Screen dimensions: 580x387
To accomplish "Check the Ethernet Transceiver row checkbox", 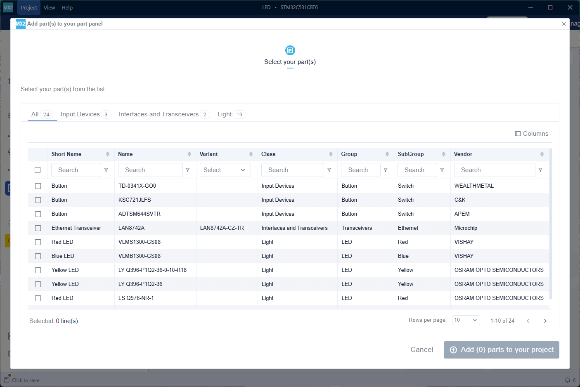I will tap(38, 228).
